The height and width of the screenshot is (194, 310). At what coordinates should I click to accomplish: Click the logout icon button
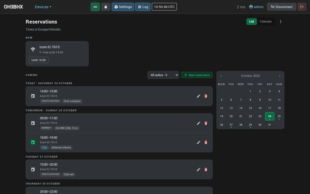[302, 7]
